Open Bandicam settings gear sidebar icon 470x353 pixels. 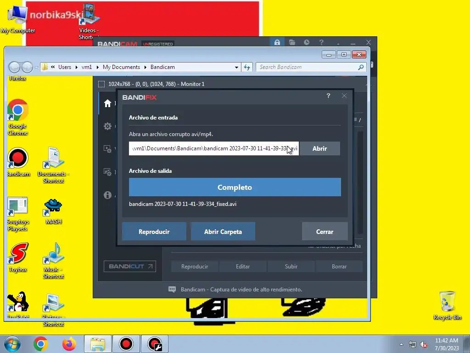(107, 126)
